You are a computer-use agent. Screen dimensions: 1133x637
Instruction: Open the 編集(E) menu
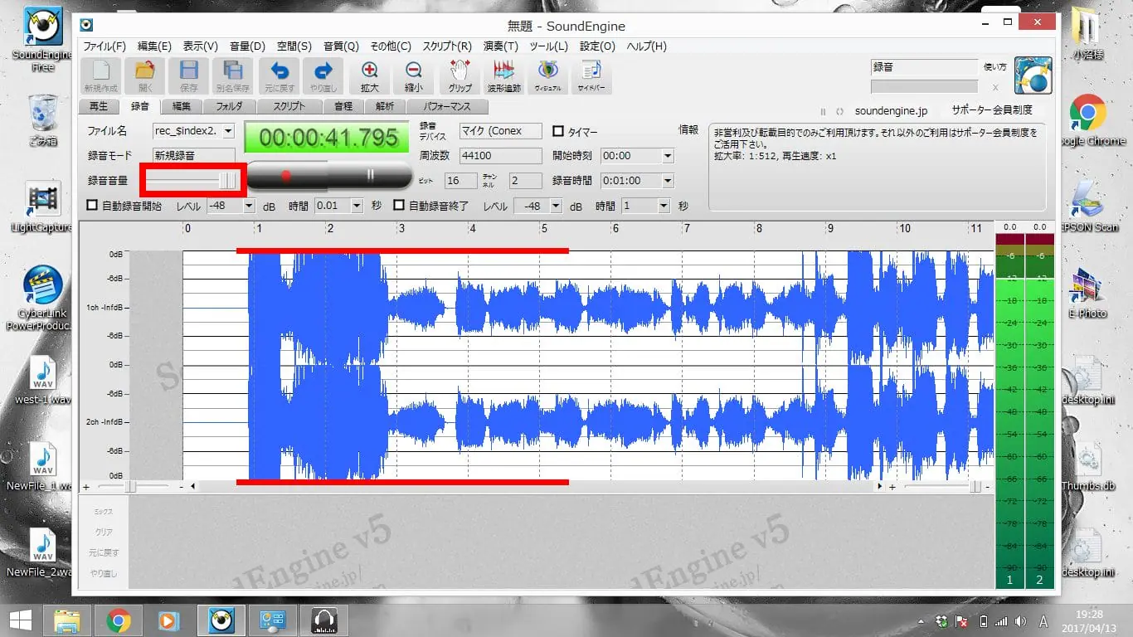(x=154, y=46)
